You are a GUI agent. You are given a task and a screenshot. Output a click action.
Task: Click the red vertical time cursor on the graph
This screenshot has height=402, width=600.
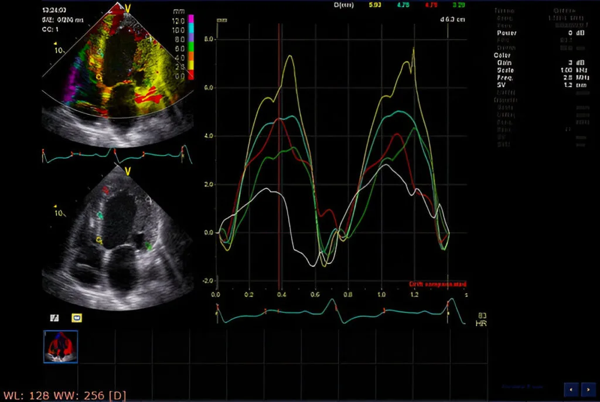tap(280, 158)
